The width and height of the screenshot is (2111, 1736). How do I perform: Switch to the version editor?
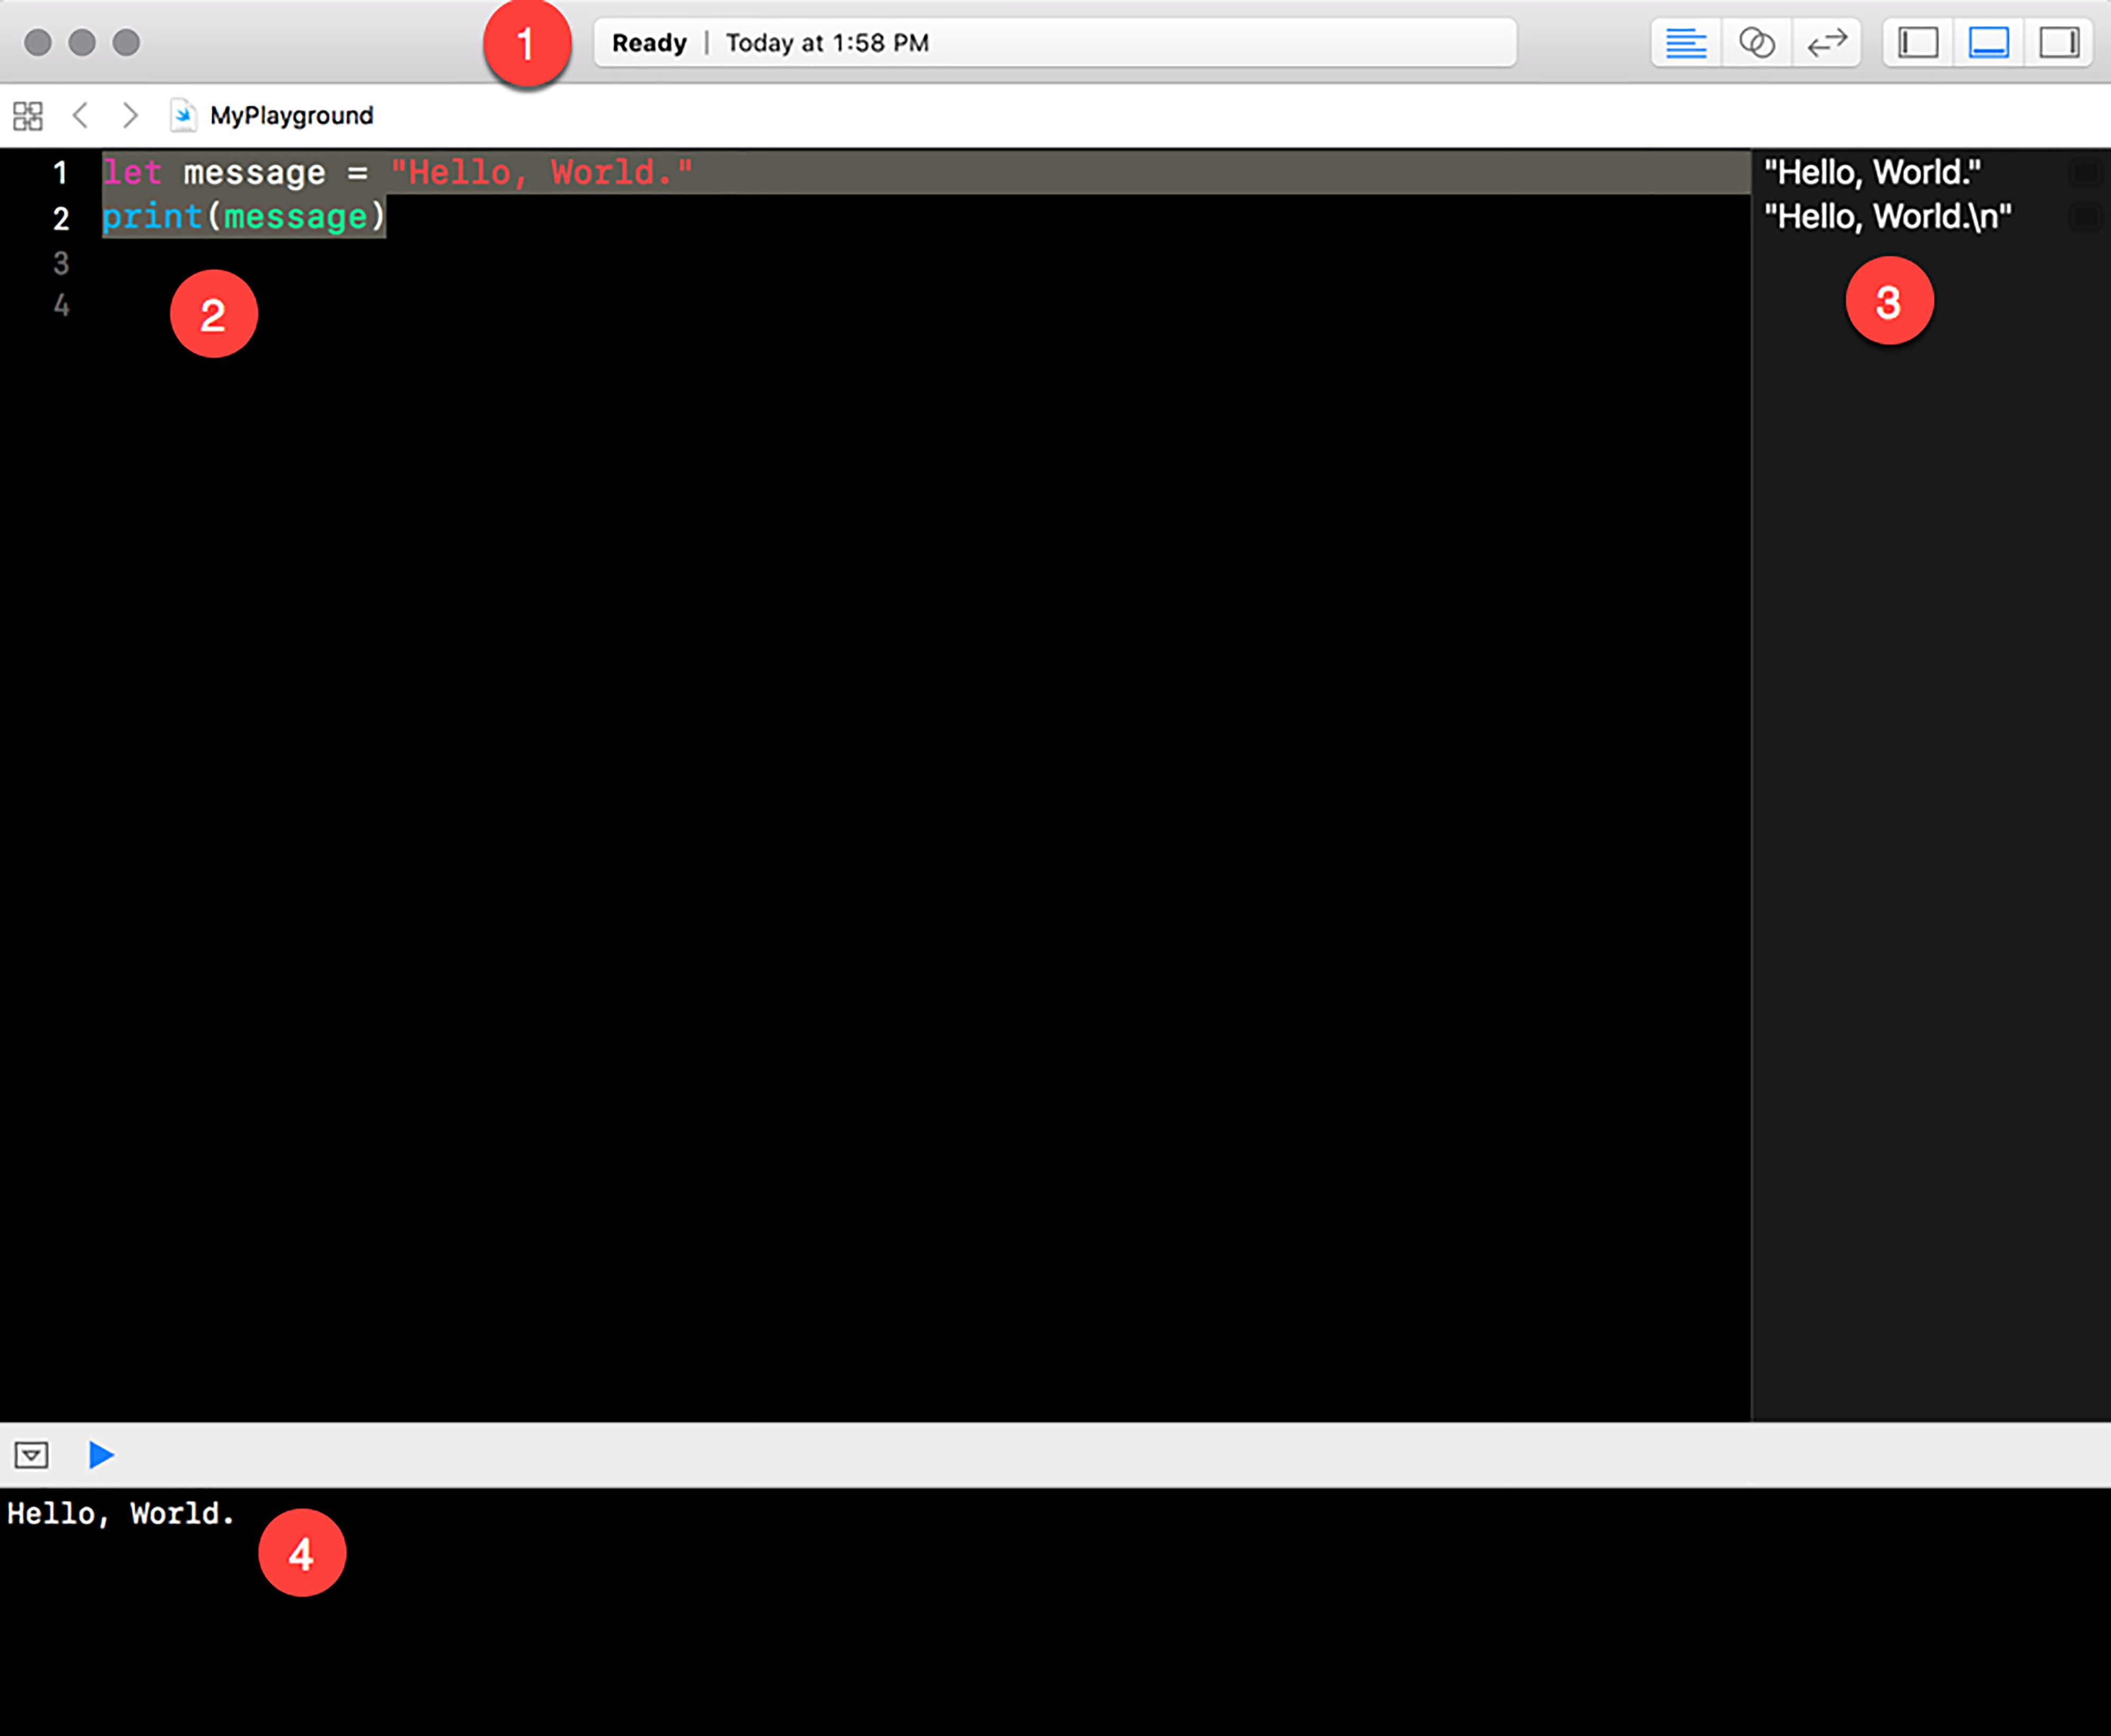click(1827, 43)
